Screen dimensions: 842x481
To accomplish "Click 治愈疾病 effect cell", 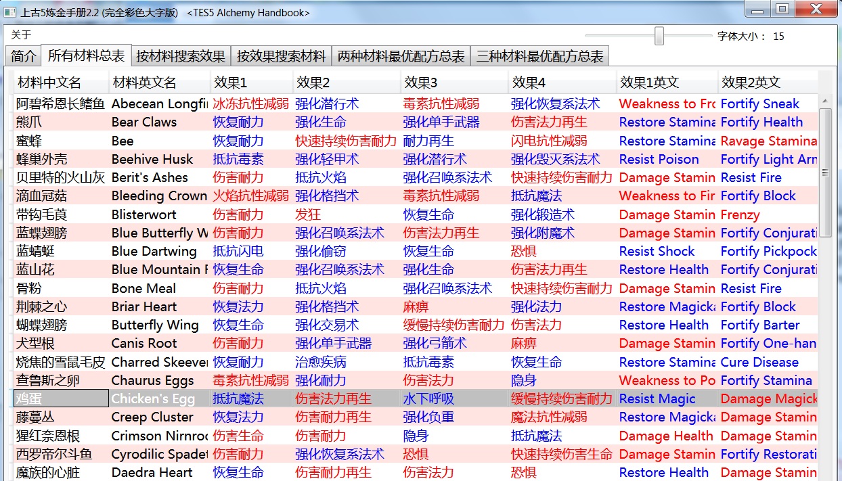I will 347,362.
